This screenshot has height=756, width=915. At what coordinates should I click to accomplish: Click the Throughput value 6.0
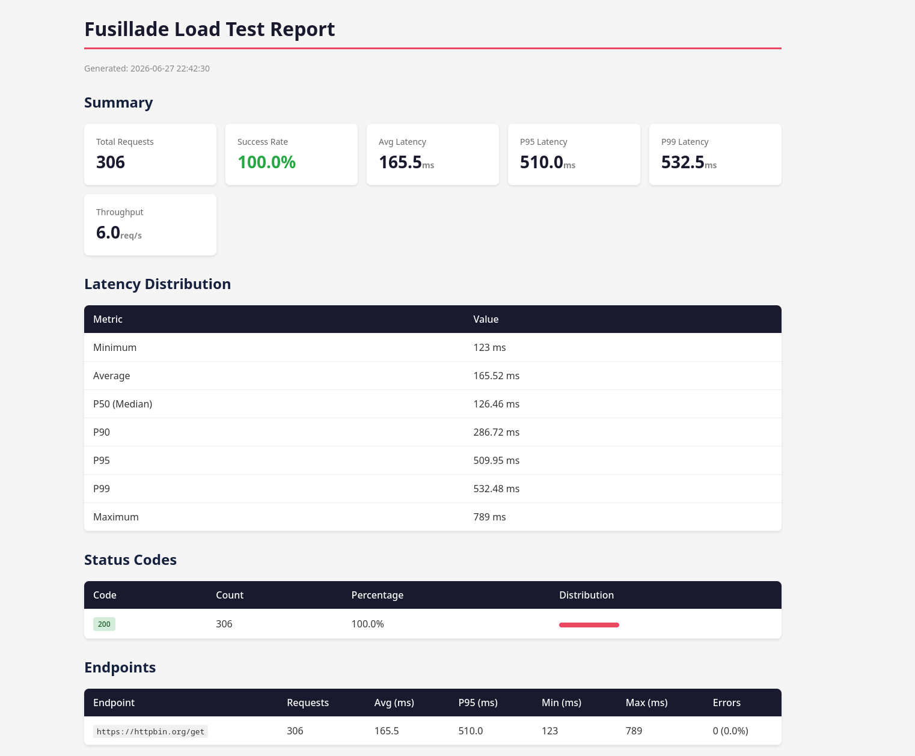point(108,233)
